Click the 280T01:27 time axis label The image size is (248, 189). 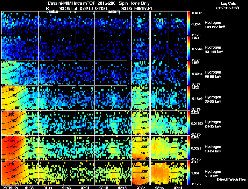point(11,187)
